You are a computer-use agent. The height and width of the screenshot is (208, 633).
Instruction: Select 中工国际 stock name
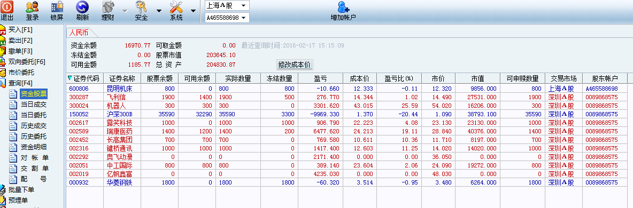pyautogui.click(x=119, y=165)
